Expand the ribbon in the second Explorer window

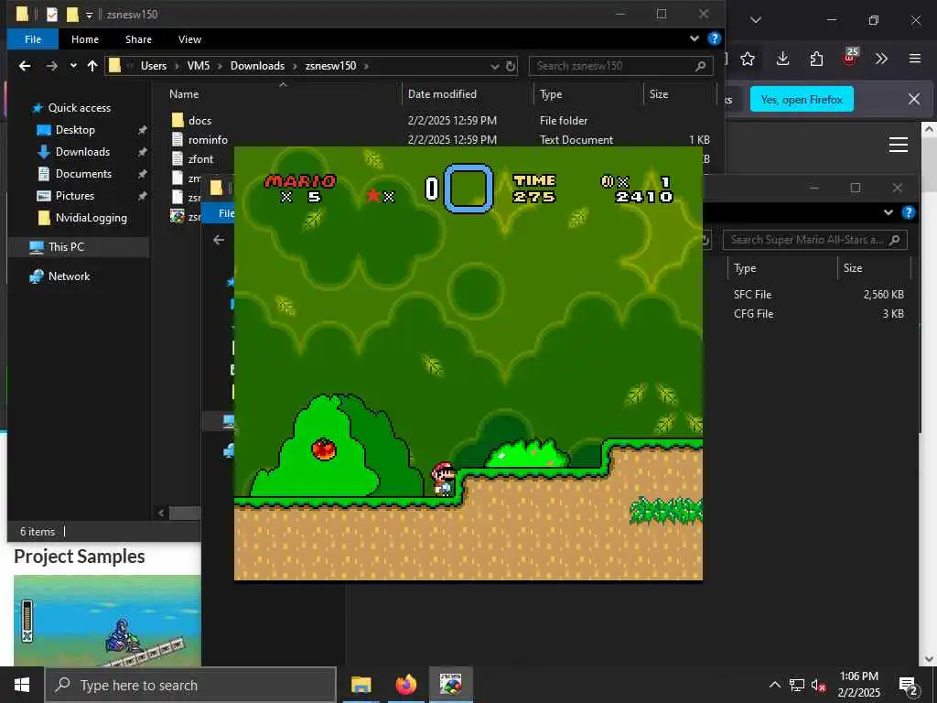pos(889,212)
